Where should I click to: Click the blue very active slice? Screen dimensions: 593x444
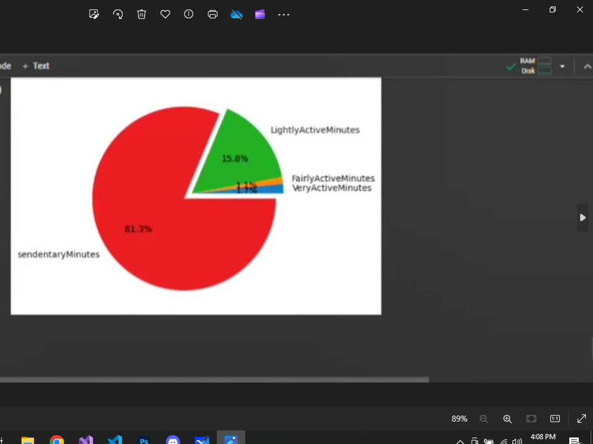(x=272, y=190)
